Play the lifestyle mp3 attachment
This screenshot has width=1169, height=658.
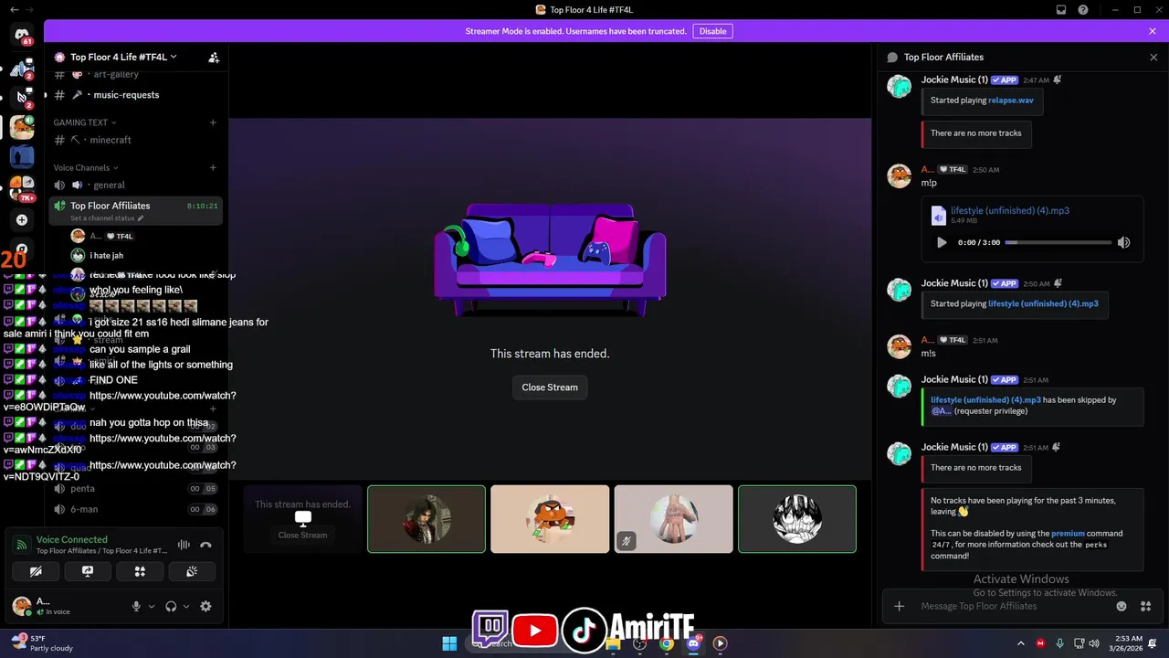click(942, 242)
